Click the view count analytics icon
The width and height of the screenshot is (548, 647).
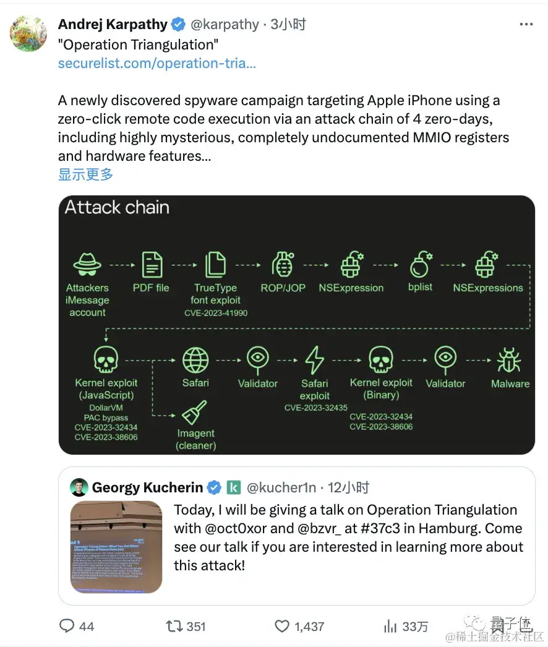[391, 627]
